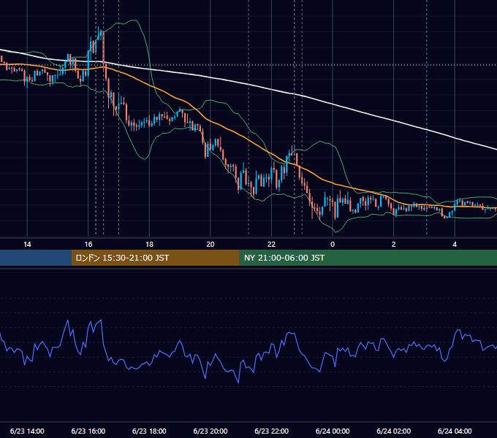Click the 14 hour label on price chart axis
Image resolution: width=497 pixels, height=438 pixels.
pos(27,245)
